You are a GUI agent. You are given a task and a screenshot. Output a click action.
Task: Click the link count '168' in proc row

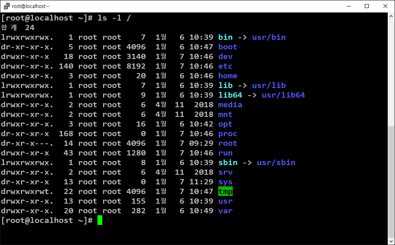click(66, 134)
